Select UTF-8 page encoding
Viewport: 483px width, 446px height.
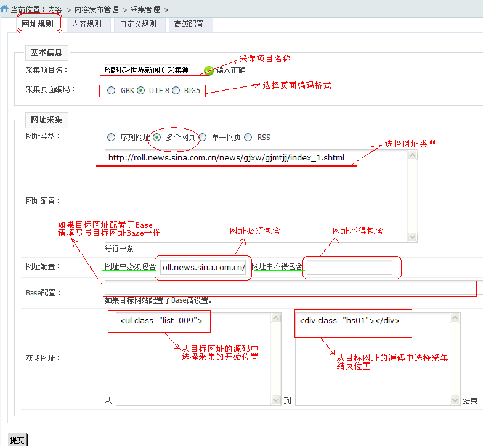pos(141,91)
